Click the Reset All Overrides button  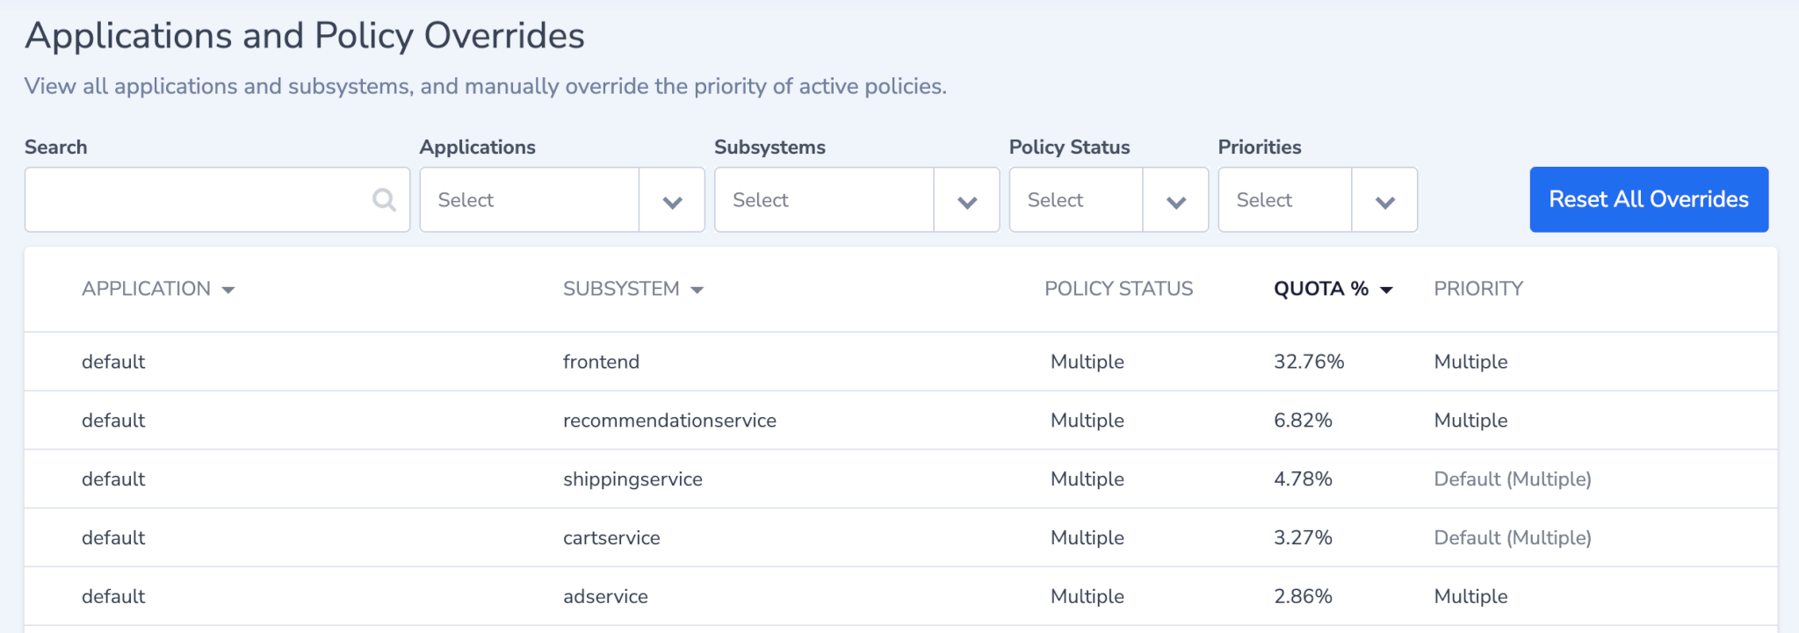coord(1649,199)
